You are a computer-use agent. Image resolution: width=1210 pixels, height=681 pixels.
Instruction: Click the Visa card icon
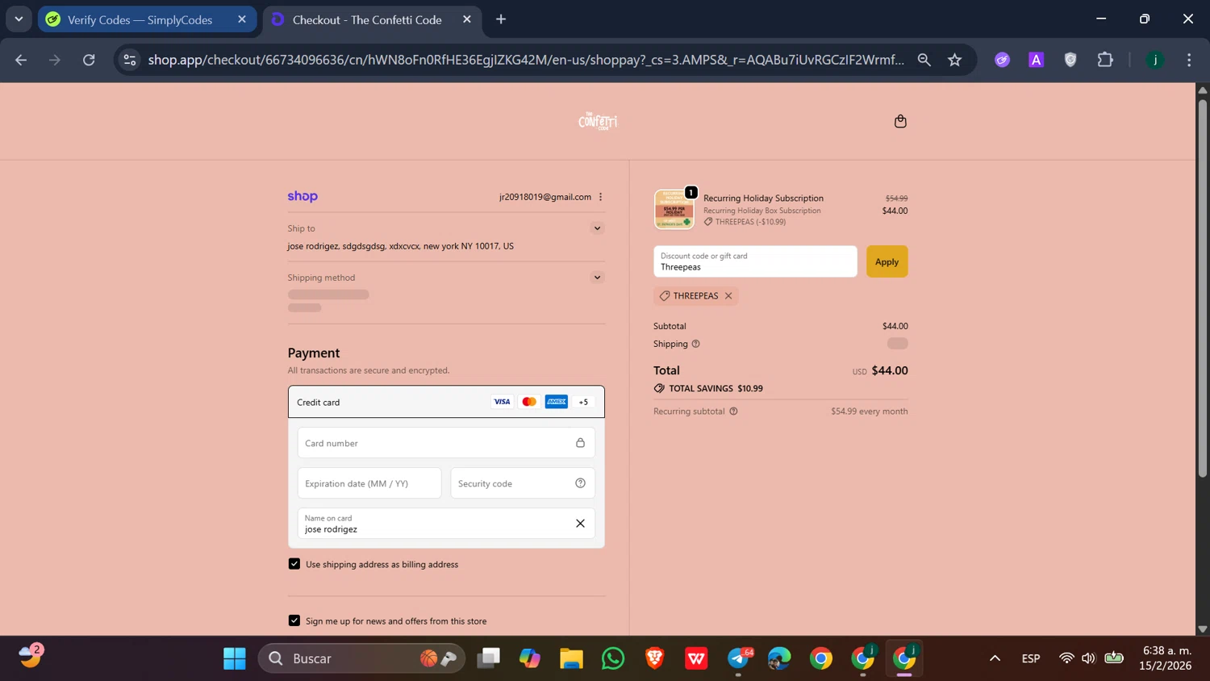pos(502,402)
